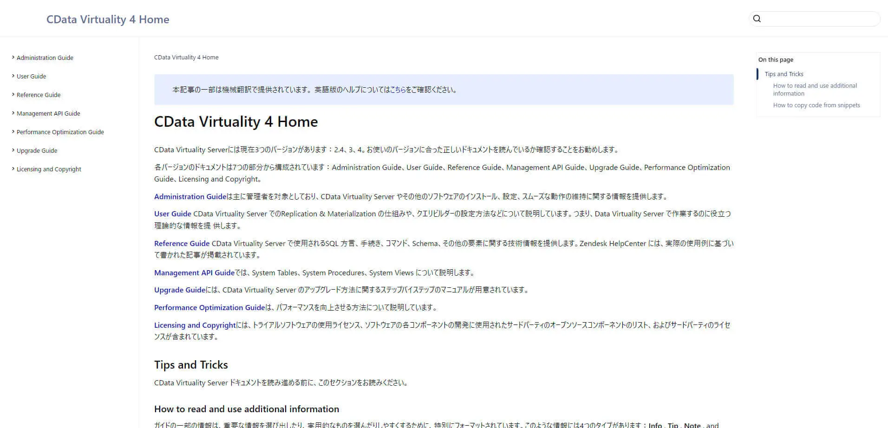Click the CData Virtuality 4 Home page heading
Viewport: 888px width, 428px height.
pyautogui.click(x=236, y=122)
